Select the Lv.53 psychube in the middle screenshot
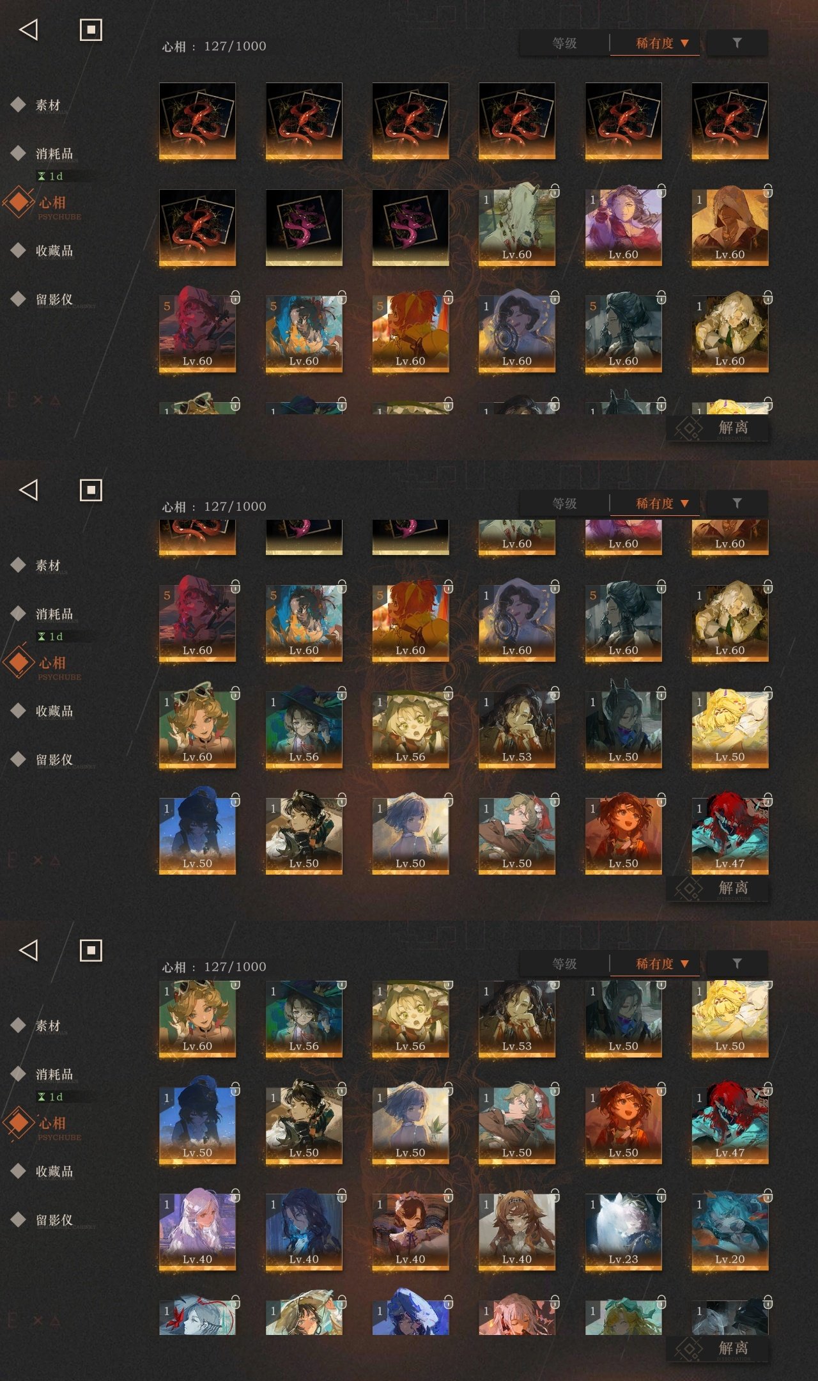 coord(516,729)
